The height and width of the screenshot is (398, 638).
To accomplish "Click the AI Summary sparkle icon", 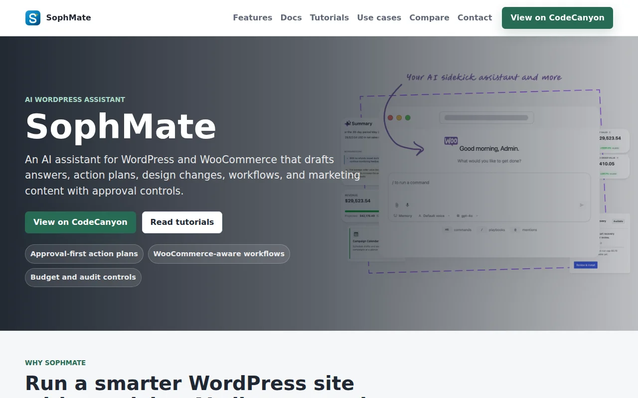I will pos(347,123).
